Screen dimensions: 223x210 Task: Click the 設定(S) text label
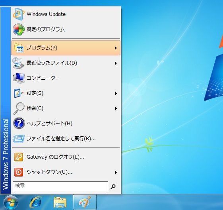click(35, 93)
